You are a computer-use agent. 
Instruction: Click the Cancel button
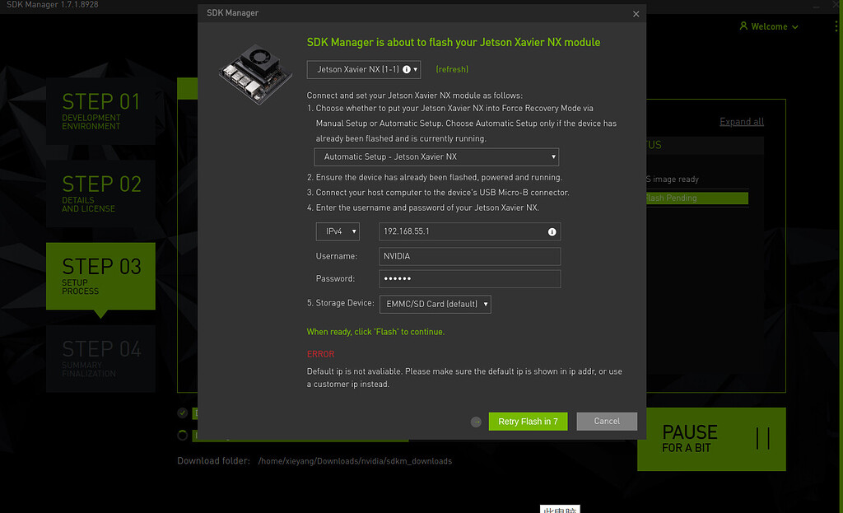point(607,422)
